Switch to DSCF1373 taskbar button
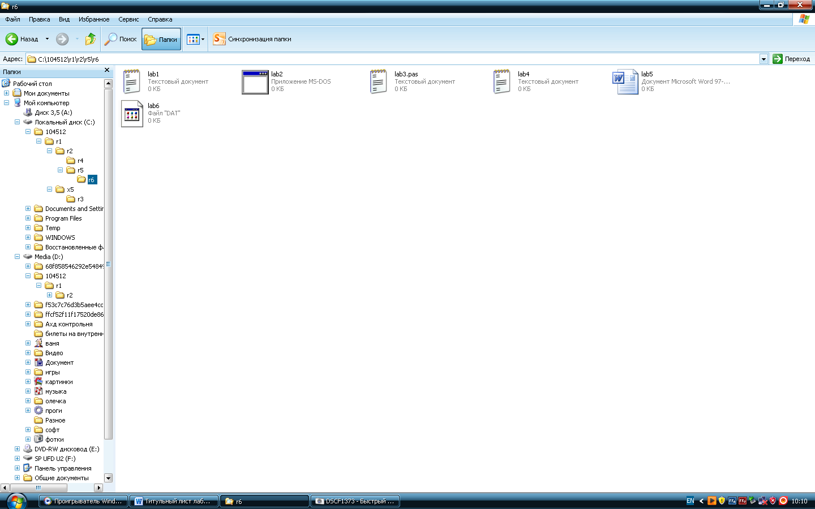The height and width of the screenshot is (509, 815). (x=355, y=501)
